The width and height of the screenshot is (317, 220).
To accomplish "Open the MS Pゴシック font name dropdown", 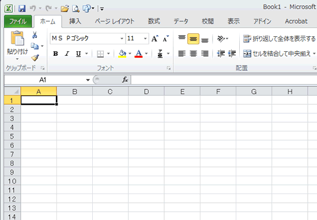I will 122,39.
